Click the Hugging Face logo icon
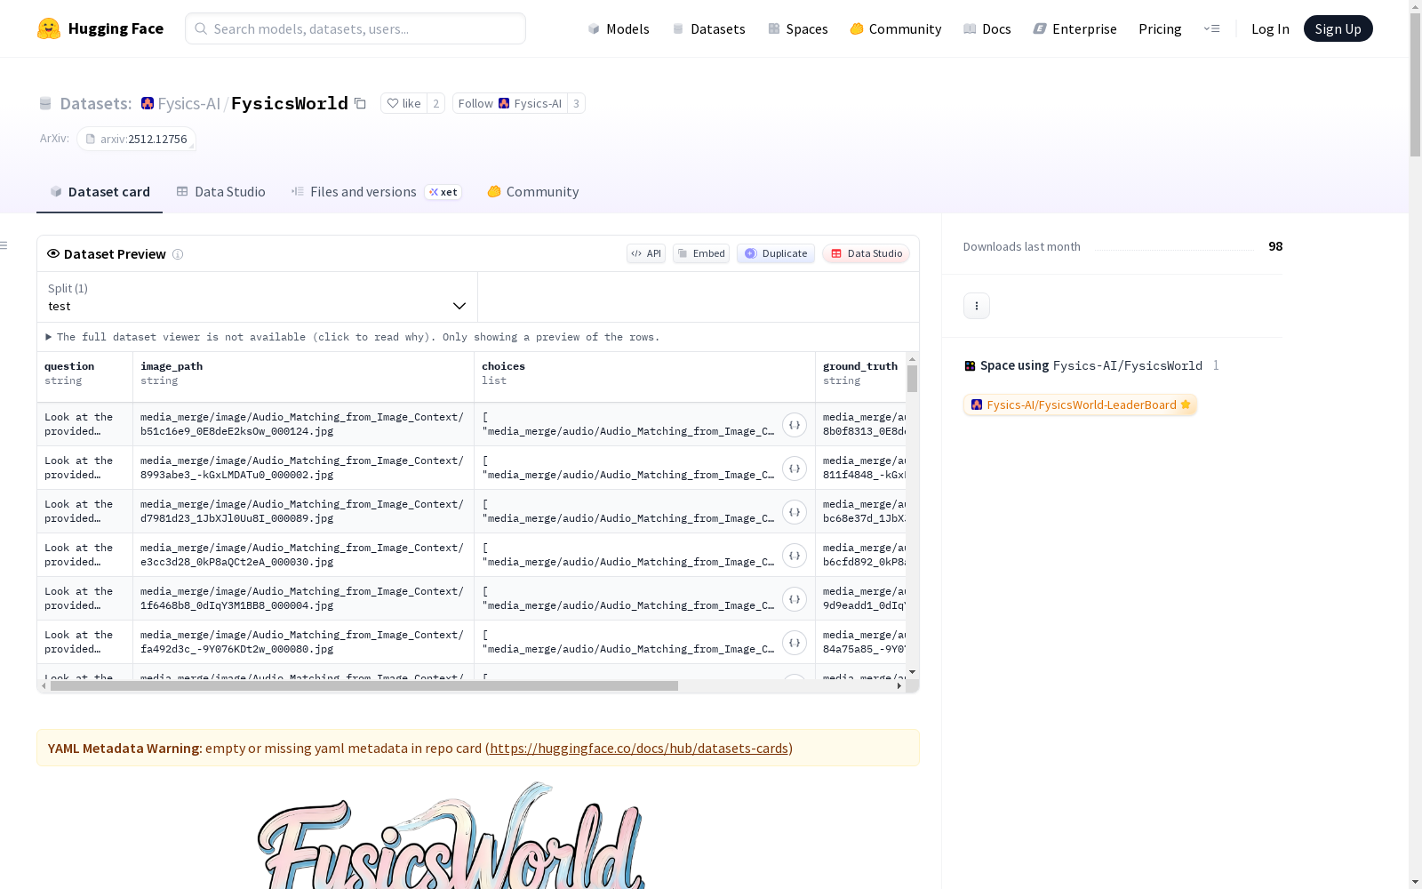The image size is (1422, 889). [x=49, y=28]
